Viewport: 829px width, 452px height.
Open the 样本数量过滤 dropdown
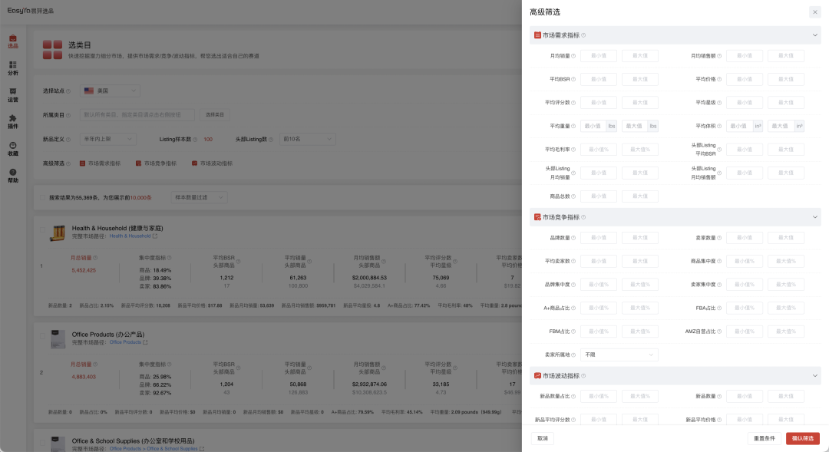point(199,198)
